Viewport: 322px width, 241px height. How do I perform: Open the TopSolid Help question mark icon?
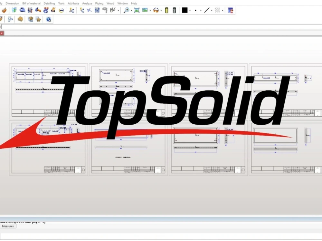coord(49,19)
